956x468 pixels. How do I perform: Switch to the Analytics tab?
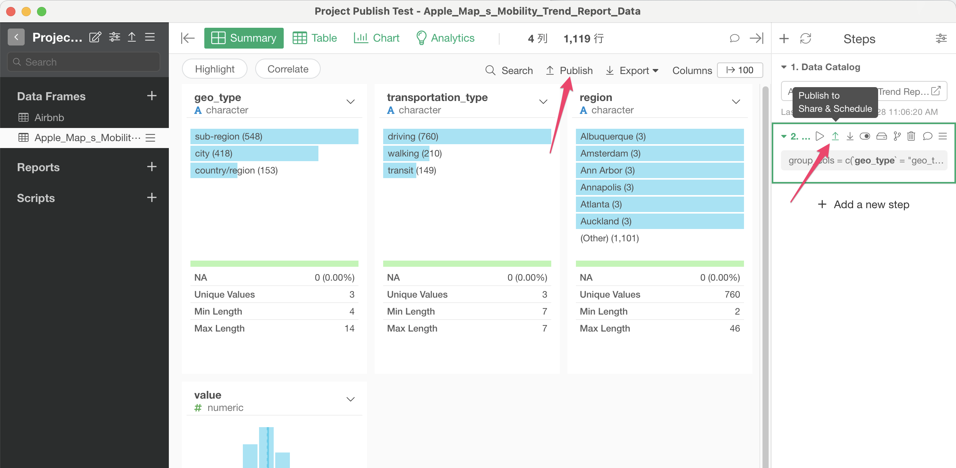[x=445, y=38]
